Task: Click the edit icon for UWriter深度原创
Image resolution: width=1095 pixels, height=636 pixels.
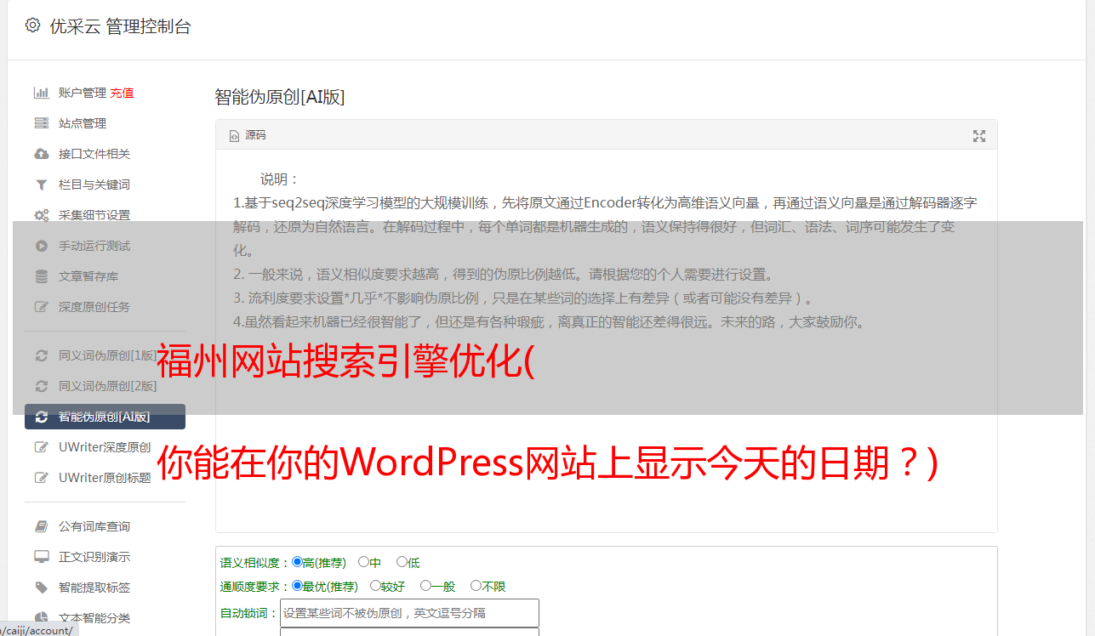Action: 41,447
